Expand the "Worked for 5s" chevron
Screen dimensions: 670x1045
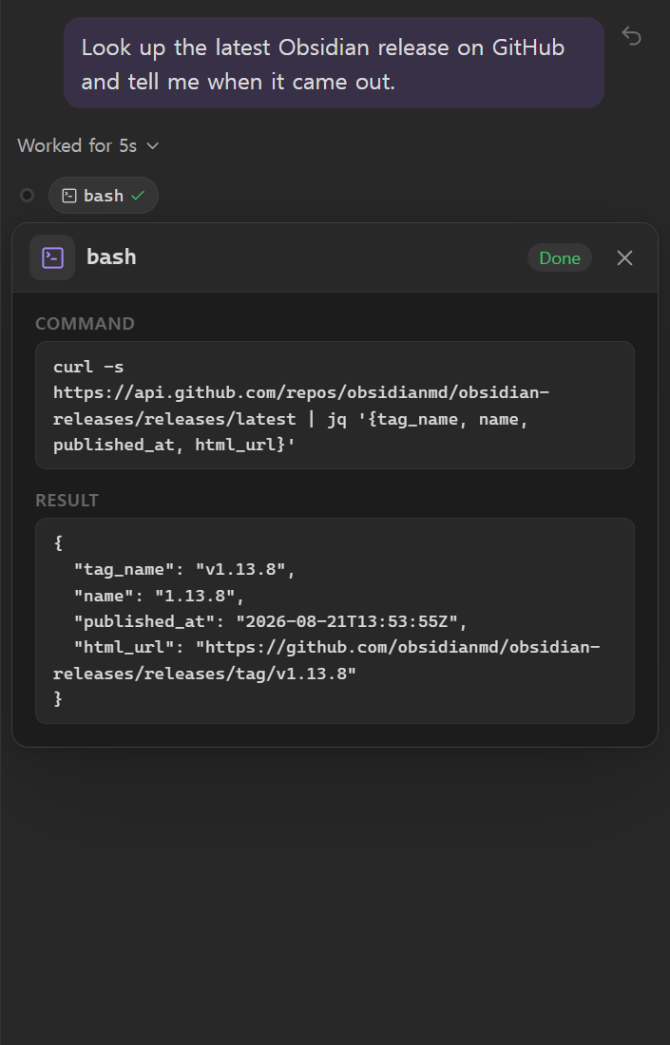(153, 146)
